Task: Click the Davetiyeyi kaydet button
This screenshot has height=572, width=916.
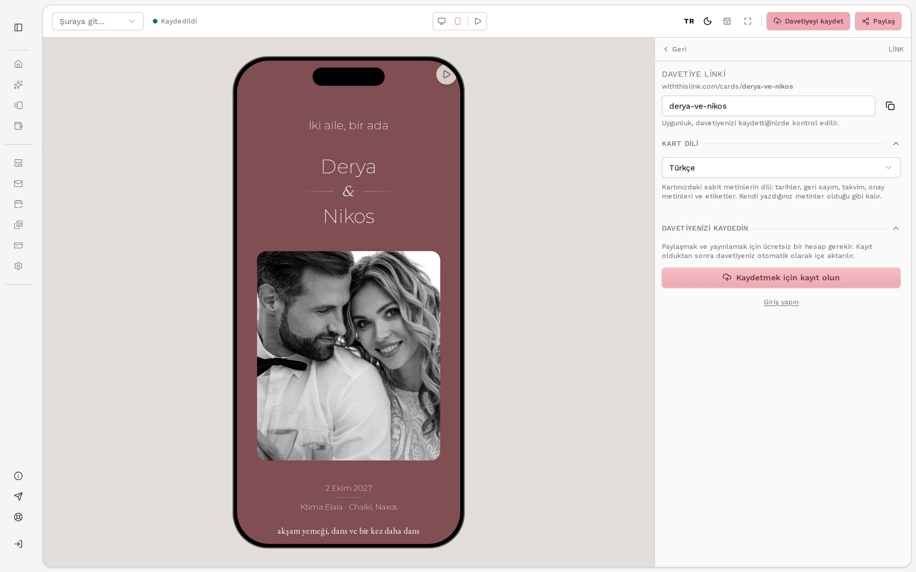Action: (x=808, y=21)
